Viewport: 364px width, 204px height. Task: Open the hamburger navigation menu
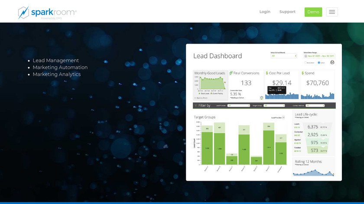tap(332, 12)
